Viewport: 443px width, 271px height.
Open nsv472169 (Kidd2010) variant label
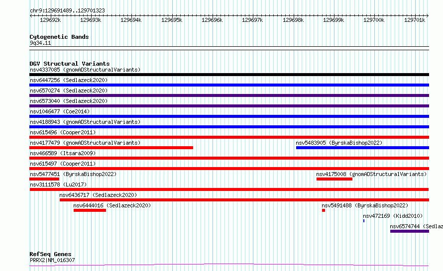click(393, 216)
